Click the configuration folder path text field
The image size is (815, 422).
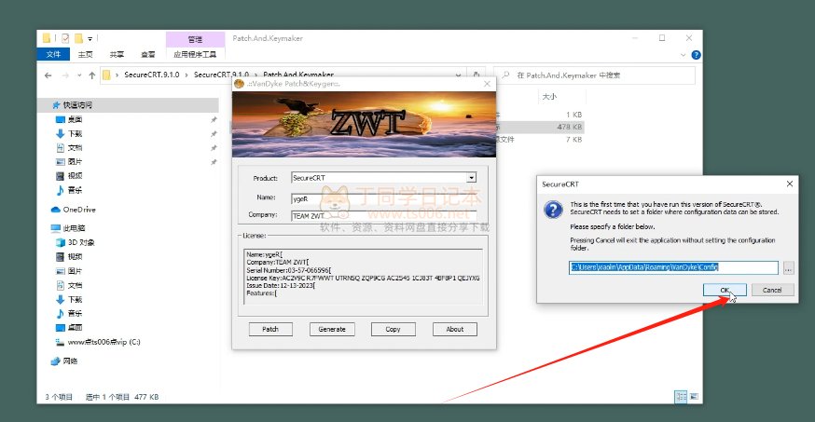click(673, 268)
